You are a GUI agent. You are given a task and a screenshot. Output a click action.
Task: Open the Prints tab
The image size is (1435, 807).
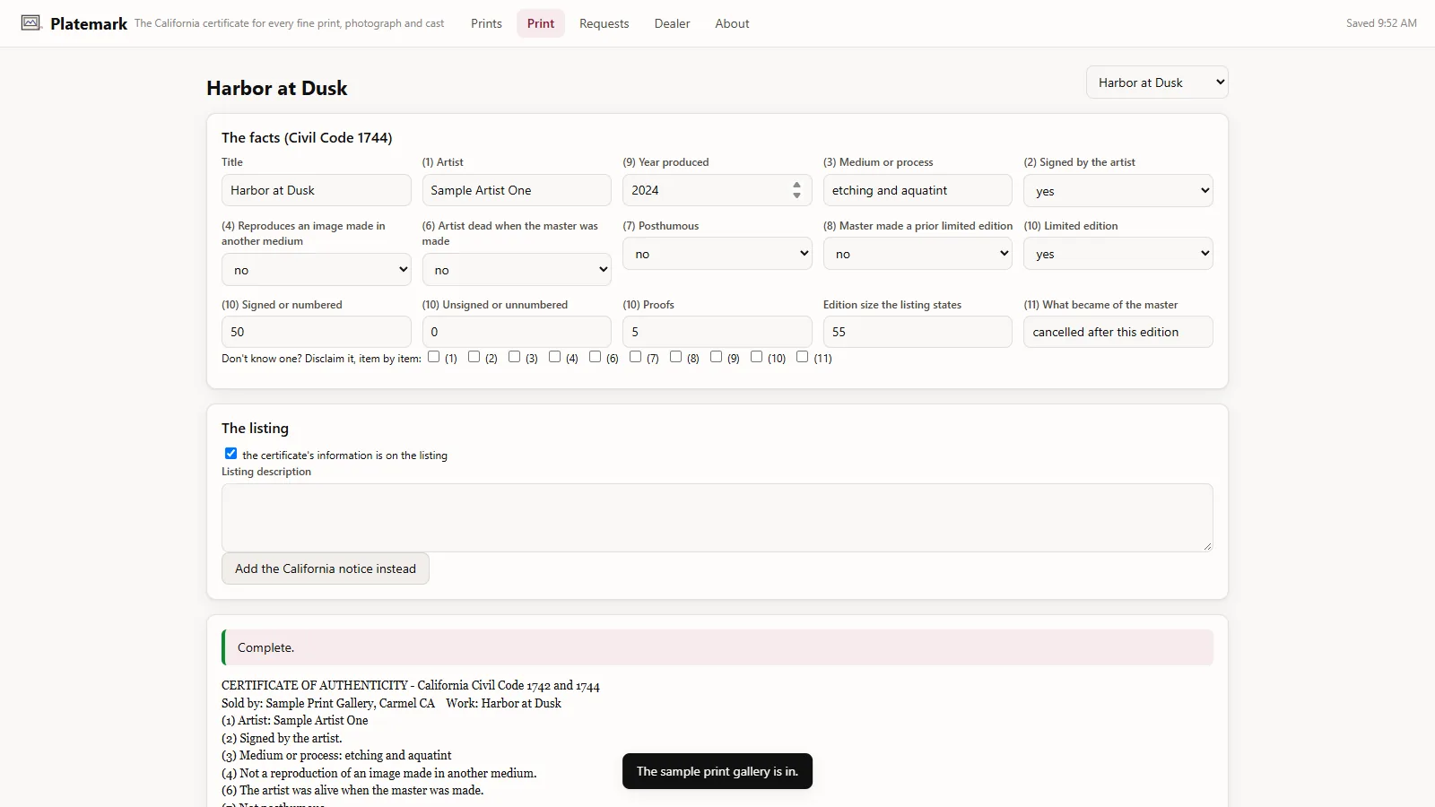(486, 23)
